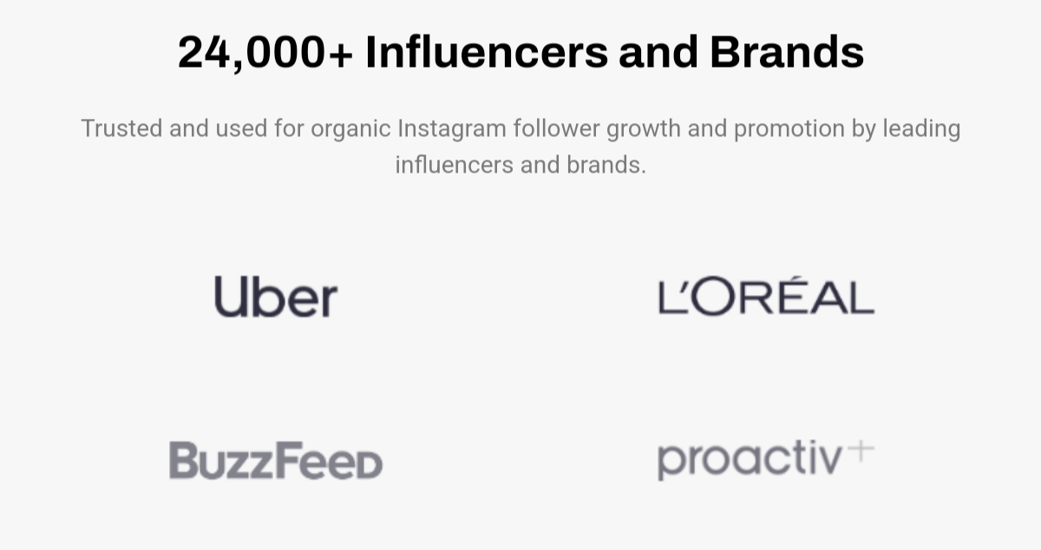Click the 'Feed' part of BuzzFeed logo

332,460
